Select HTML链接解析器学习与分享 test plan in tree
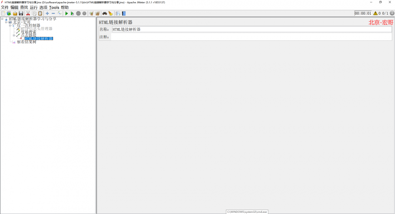 [x=32, y=19]
